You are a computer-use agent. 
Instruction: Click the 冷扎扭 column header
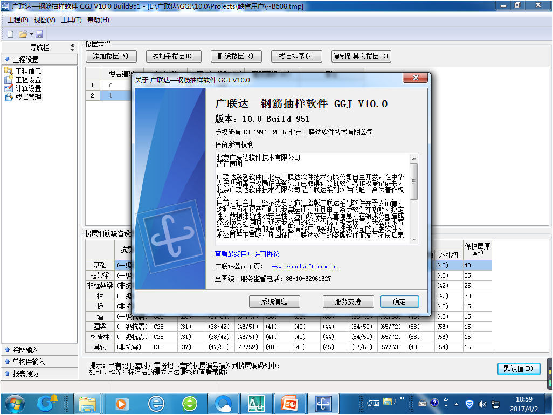[448, 254]
